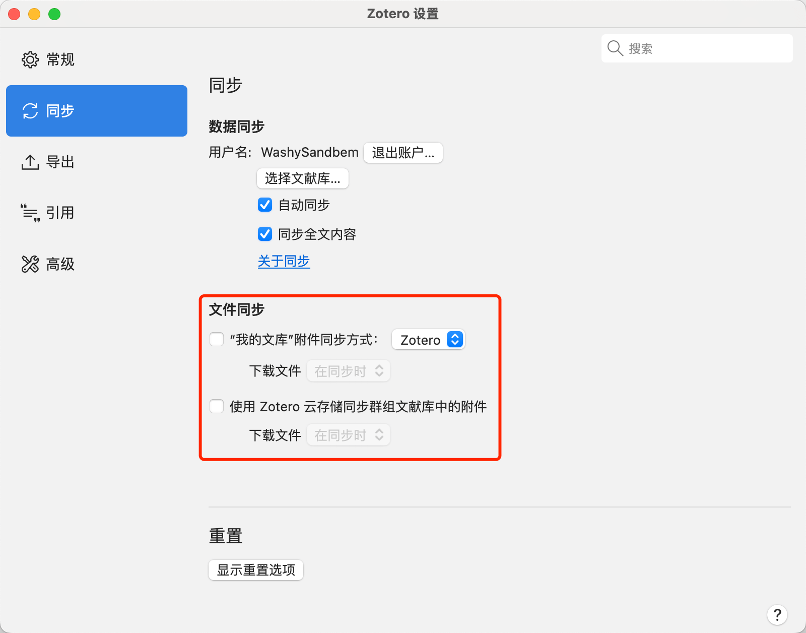Click the 重置 section heading

tap(226, 536)
